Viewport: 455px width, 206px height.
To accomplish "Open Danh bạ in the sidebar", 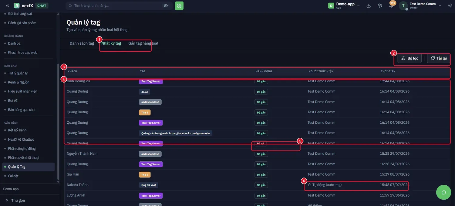I will coord(14,43).
